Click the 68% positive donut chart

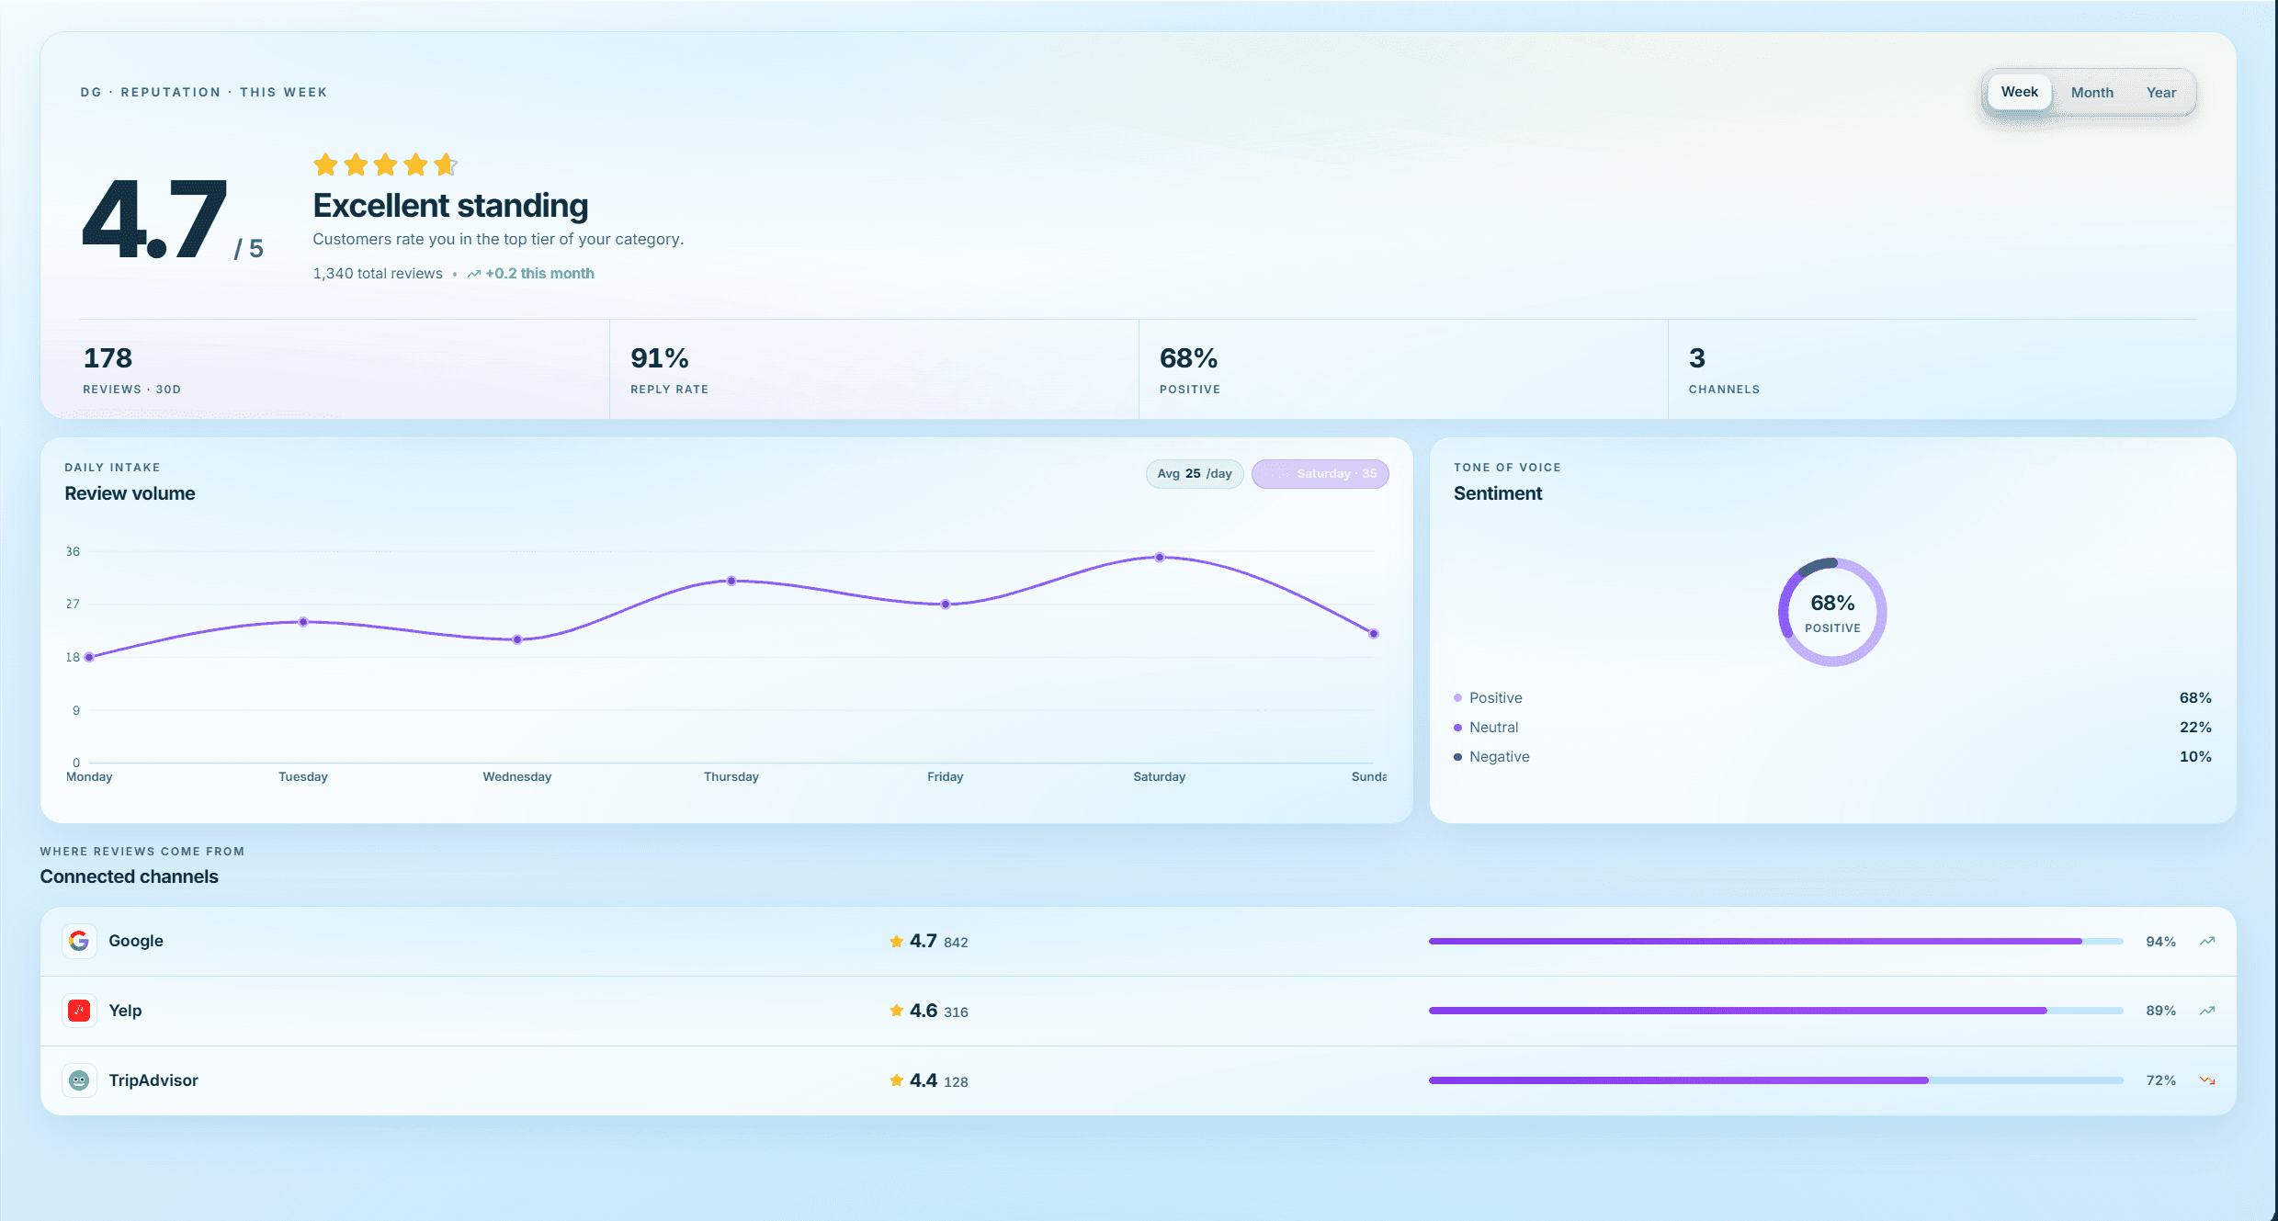tap(1832, 612)
